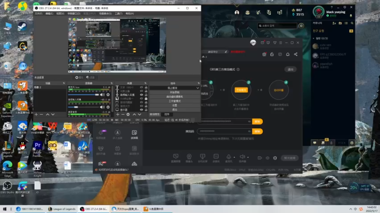Open the 文件(F) menu in OBS
This screenshot has width=380, height=213.
pos(38,14)
